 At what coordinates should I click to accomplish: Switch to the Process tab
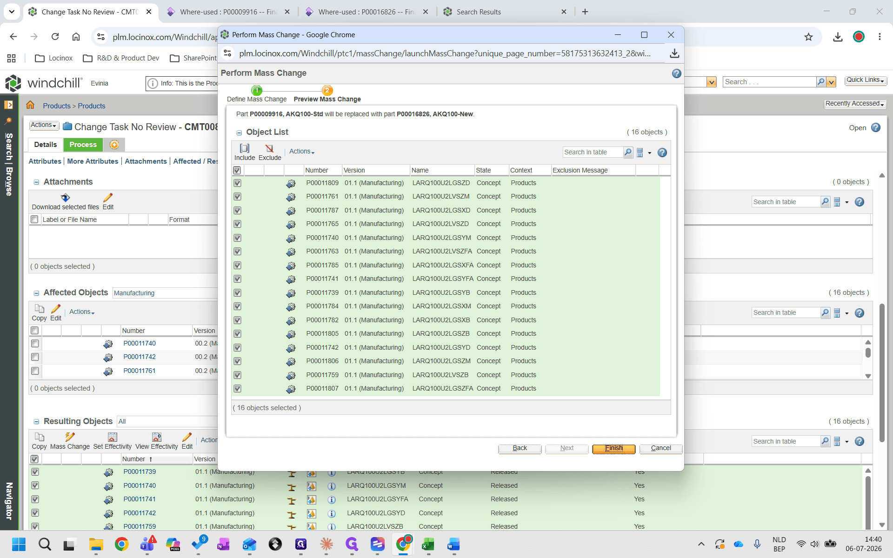pyautogui.click(x=83, y=145)
